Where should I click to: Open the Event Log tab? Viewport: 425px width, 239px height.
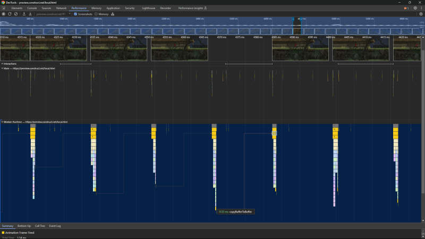[55, 226]
